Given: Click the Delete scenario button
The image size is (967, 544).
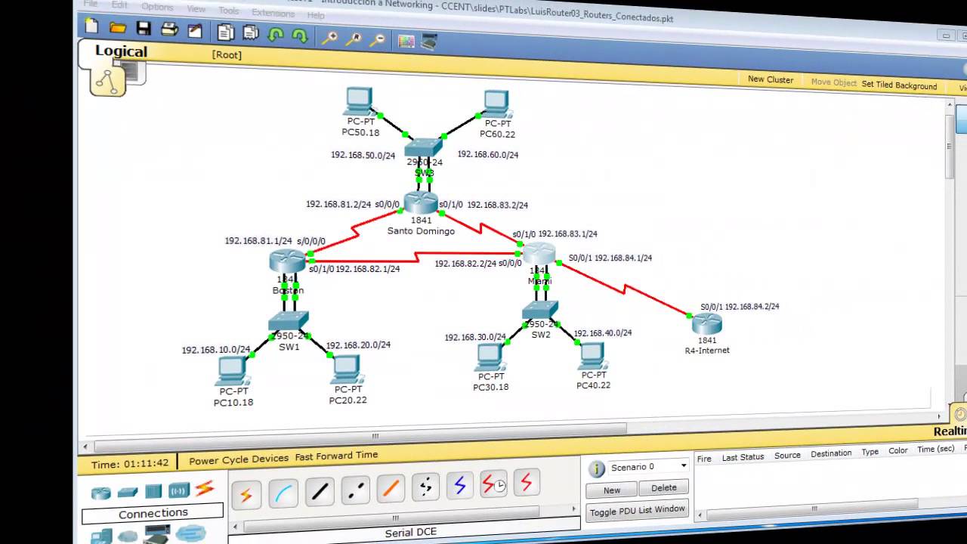Looking at the screenshot, I should pos(664,487).
